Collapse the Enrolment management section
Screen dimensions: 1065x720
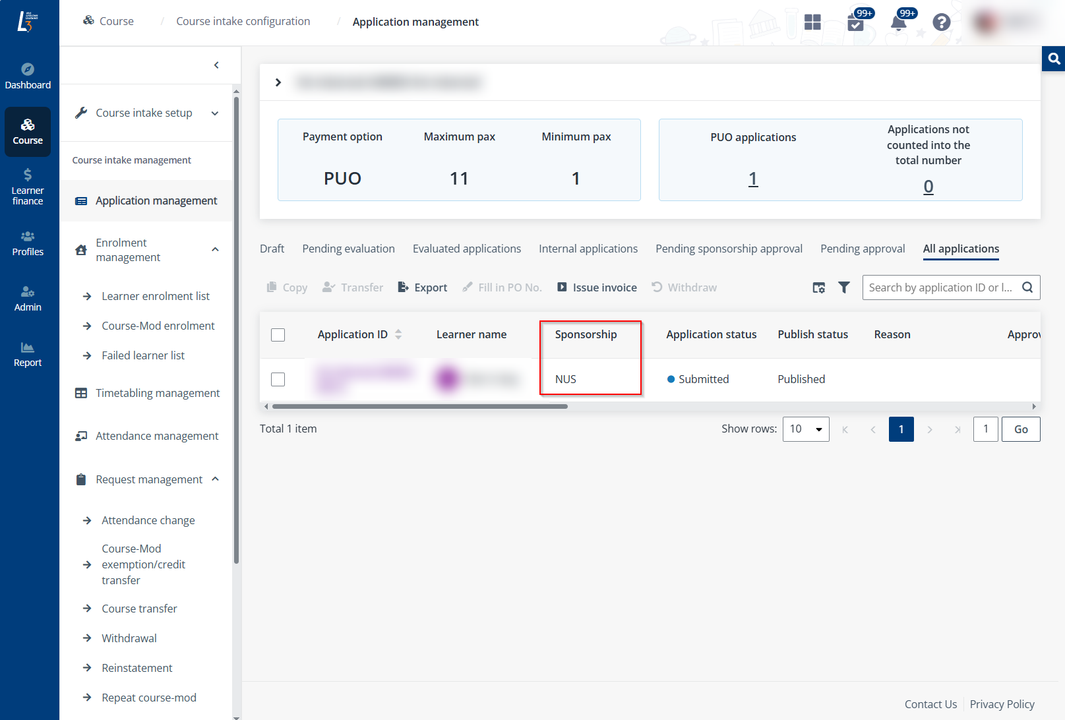[214, 250]
